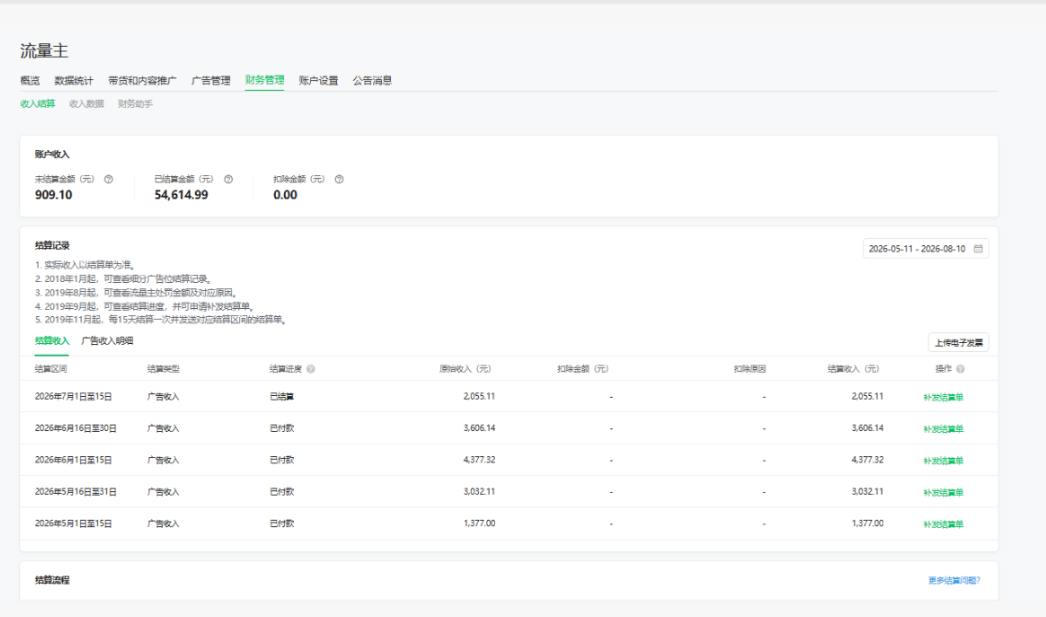
Task: Click 结算收入（元） column header
Action: [854, 369]
